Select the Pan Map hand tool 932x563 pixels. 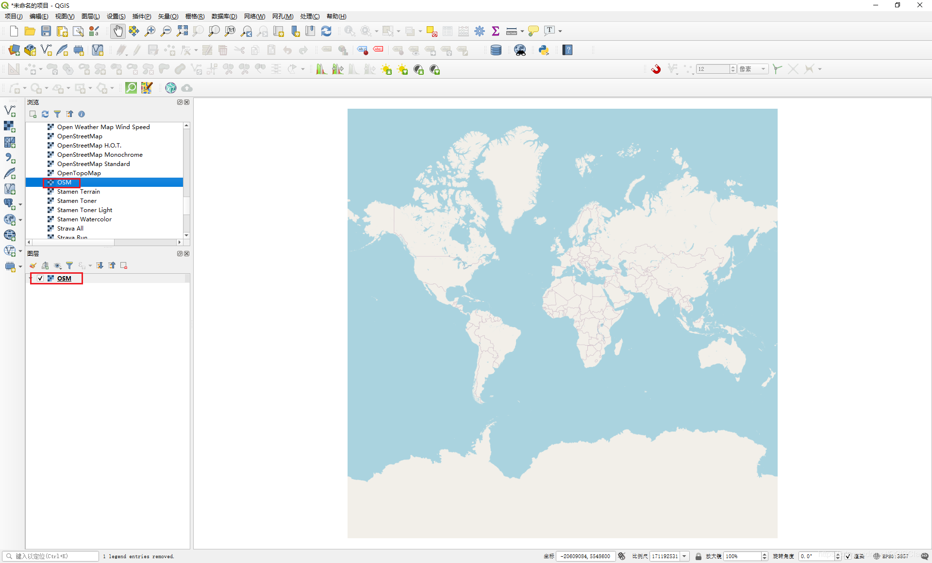pos(118,31)
